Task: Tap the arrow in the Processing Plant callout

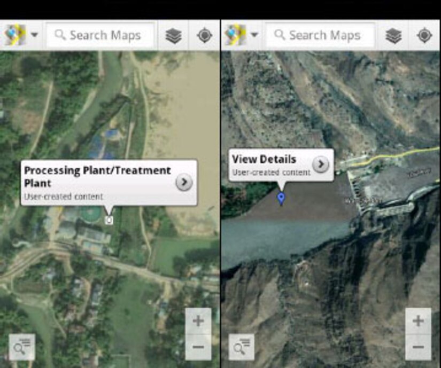Action: pos(184,183)
